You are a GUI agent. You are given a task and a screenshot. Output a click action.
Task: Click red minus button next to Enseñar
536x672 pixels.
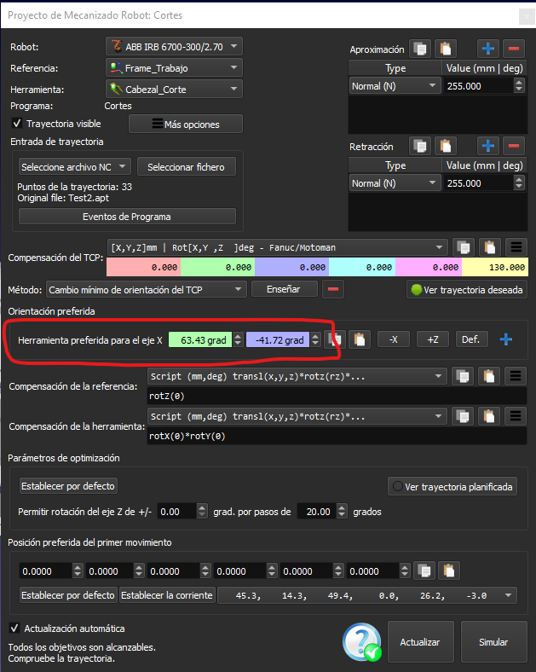coord(333,289)
